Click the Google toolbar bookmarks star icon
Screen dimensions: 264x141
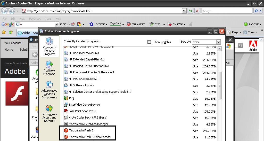[x=91, y=24]
